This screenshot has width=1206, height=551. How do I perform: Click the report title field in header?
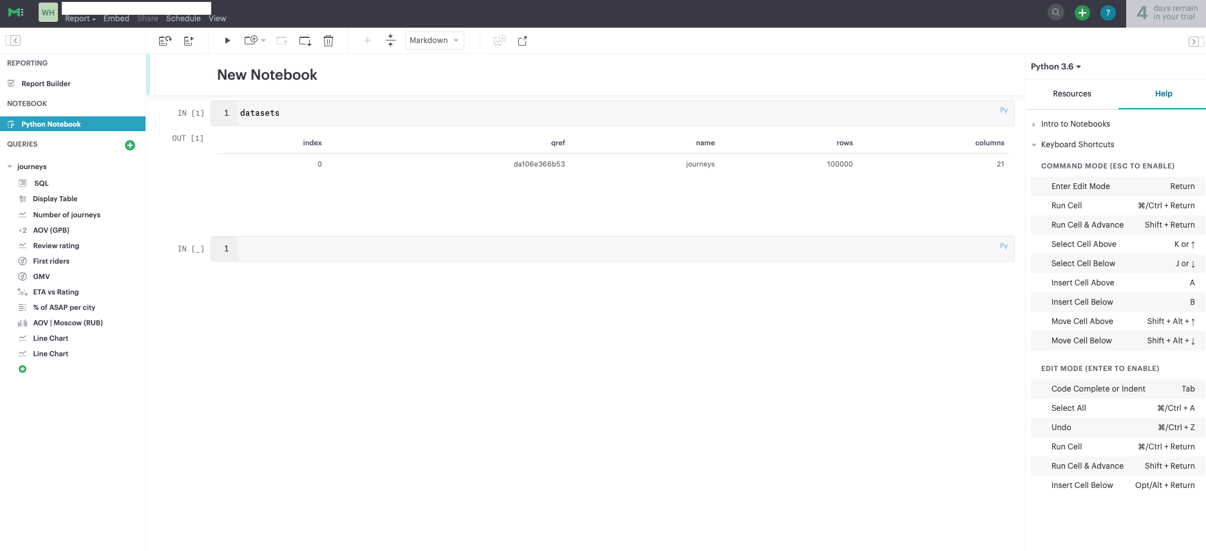click(137, 8)
